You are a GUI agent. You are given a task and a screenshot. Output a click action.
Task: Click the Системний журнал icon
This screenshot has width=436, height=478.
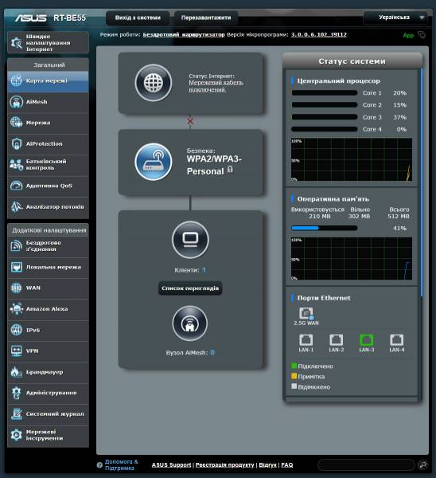17,414
